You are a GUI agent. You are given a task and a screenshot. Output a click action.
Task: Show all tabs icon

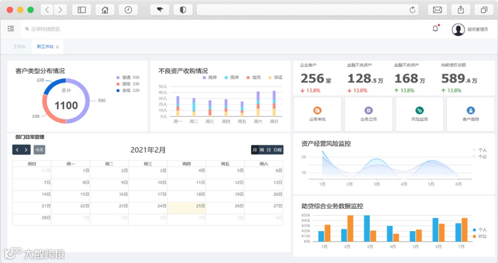tap(484, 10)
